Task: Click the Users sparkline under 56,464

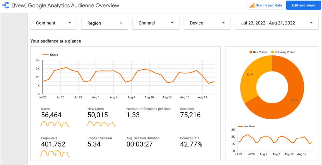Action: tap(55, 124)
